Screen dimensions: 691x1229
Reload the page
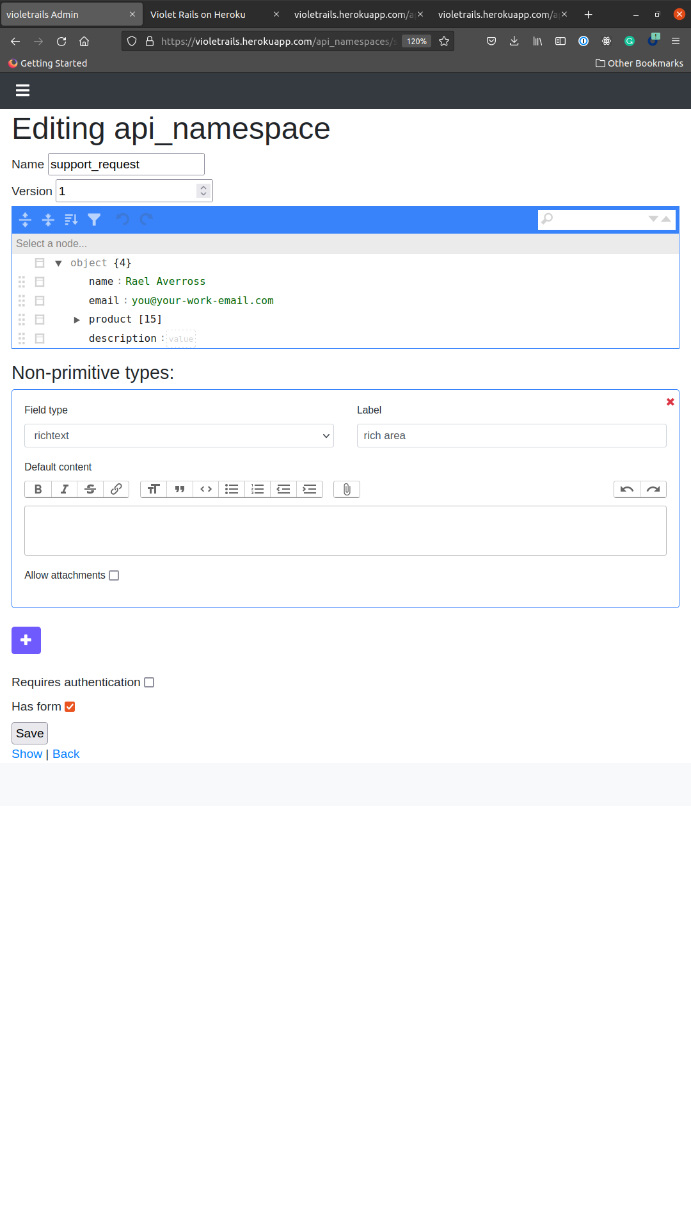coord(61,41)
